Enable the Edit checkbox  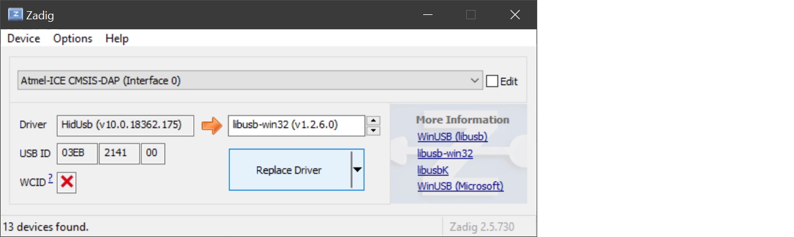pos(492,81)
